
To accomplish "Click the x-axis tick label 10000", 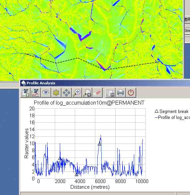I will click(x=142, y=181).
